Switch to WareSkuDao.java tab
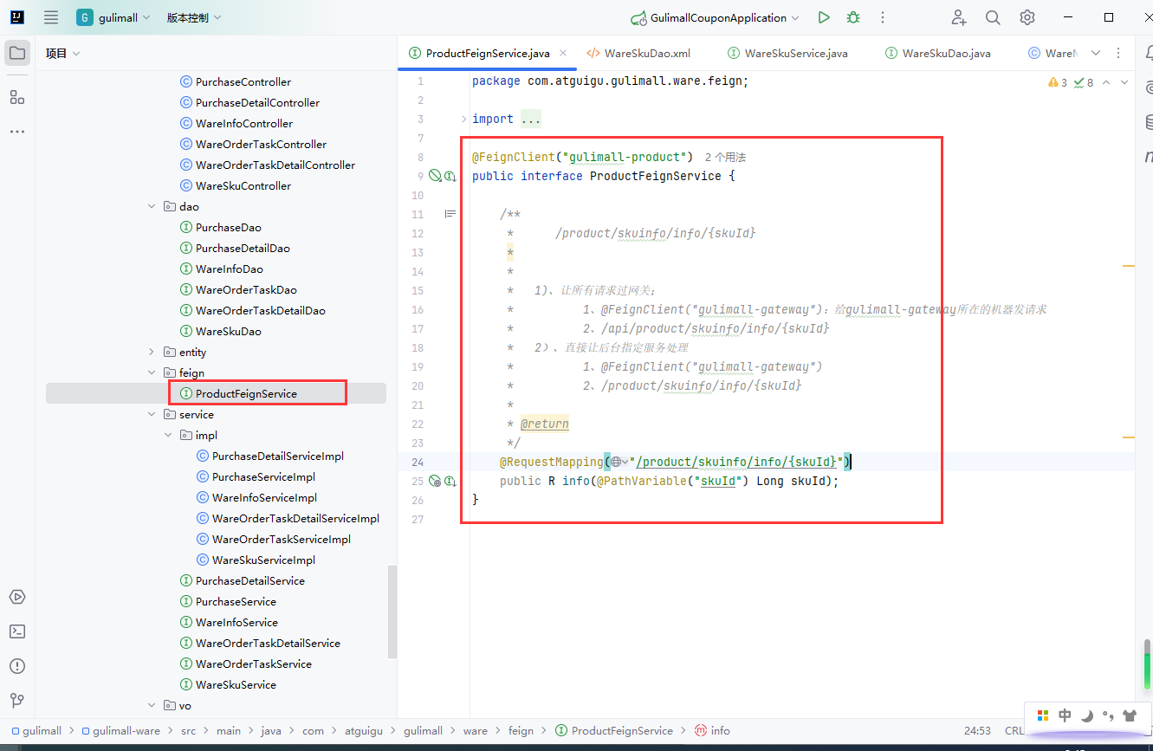Screen dimensions: 1153x751 click(937, 53)
